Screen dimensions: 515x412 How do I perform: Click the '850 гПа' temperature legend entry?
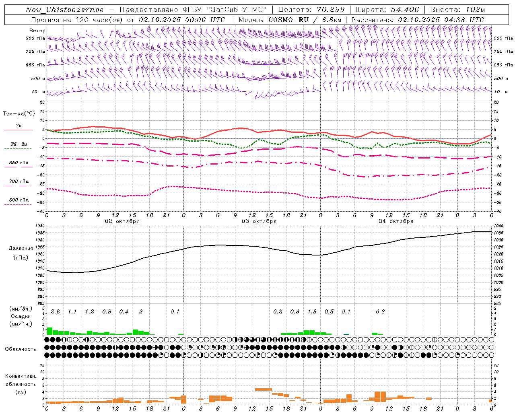19,163
